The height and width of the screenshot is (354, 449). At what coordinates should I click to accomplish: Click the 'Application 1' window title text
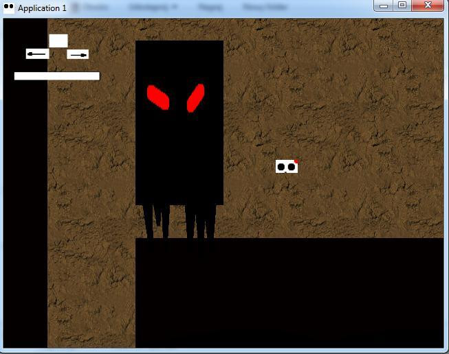point(42,8)
